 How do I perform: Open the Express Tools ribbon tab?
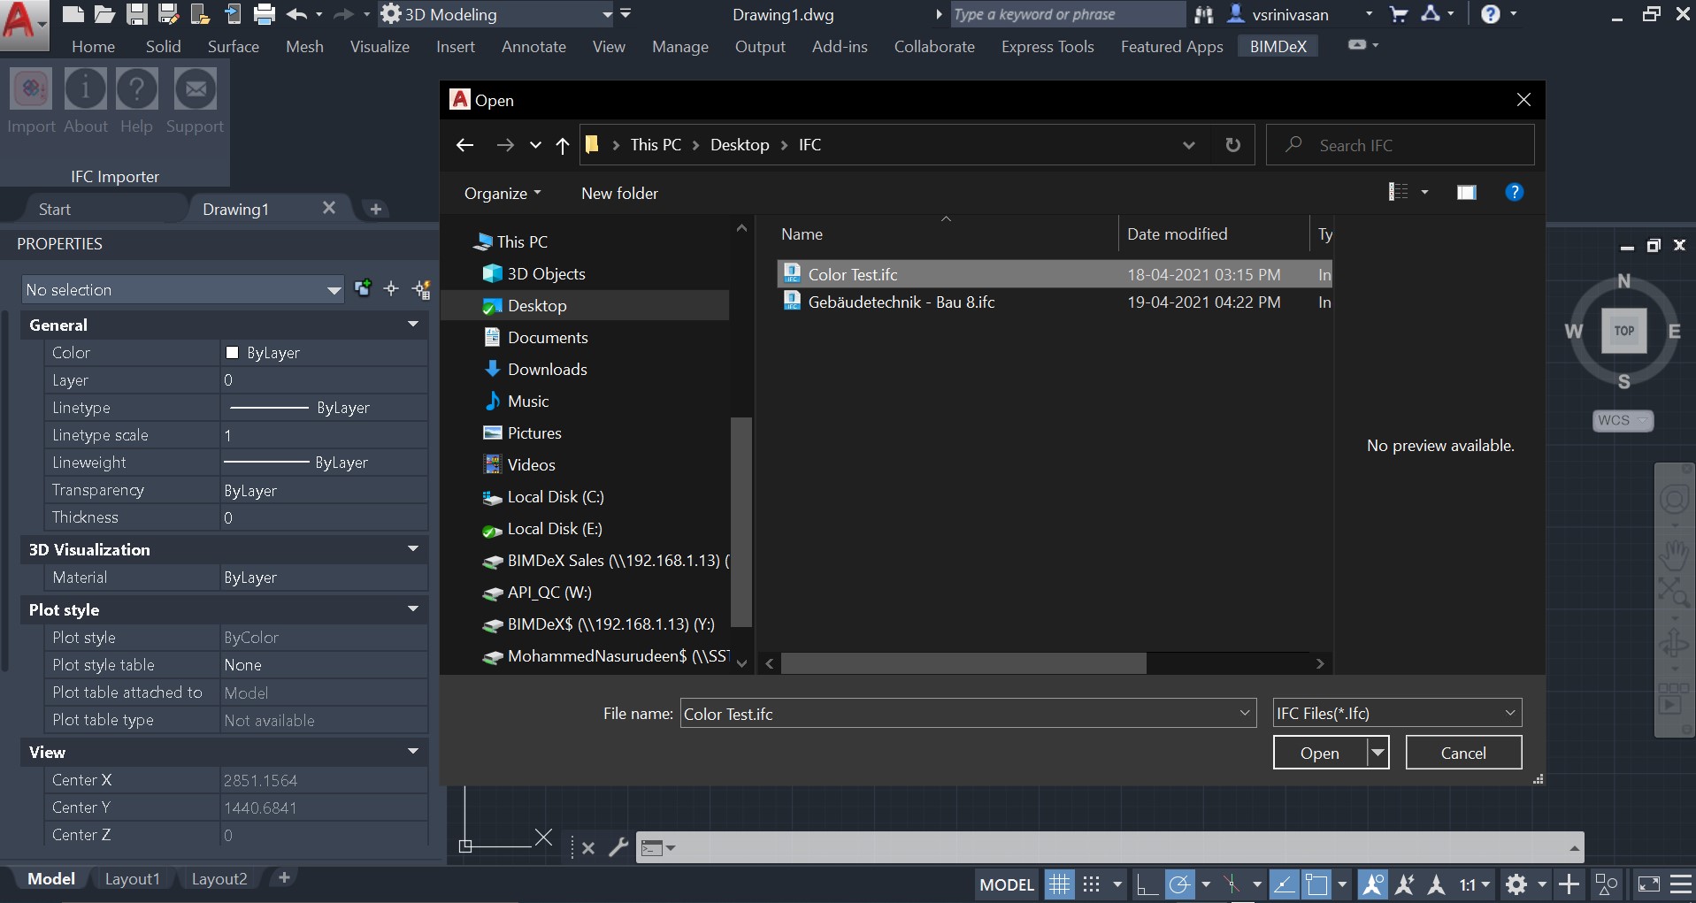coord(1048,47)
